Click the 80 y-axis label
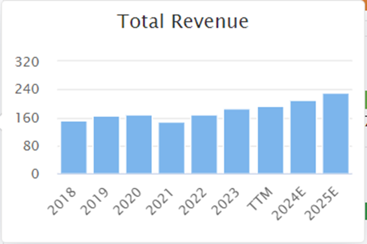Viewport: 367px width, 244px height. (31, 146)
